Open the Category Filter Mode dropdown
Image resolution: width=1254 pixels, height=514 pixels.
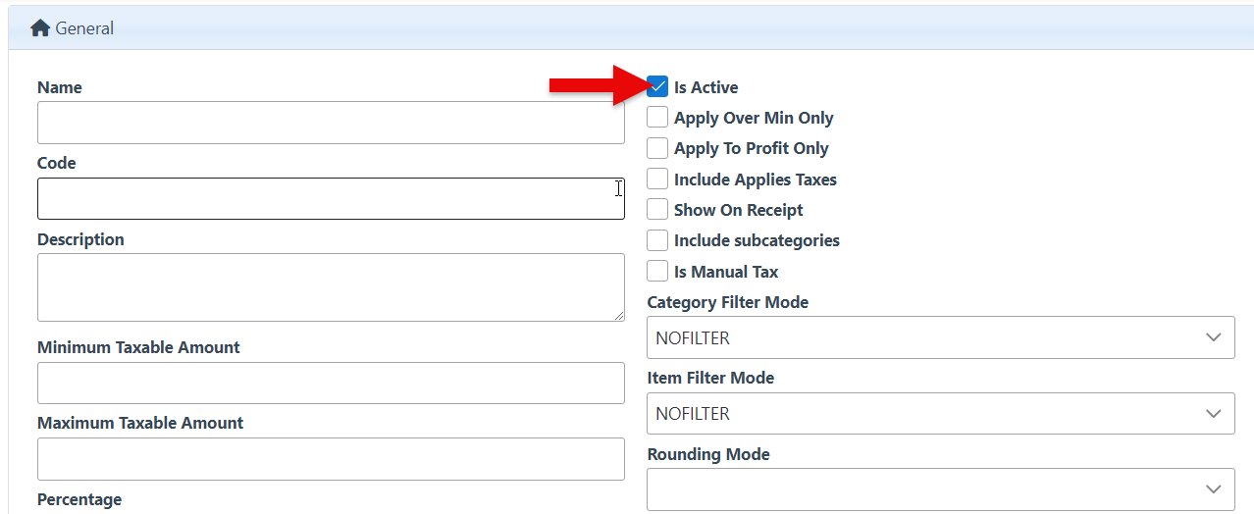pos(940,337)
